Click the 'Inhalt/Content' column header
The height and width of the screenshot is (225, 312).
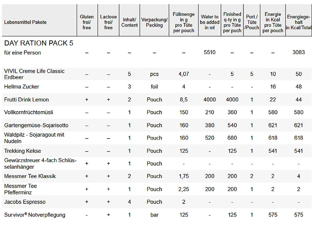pyautogui.click(x=129, y=22)
